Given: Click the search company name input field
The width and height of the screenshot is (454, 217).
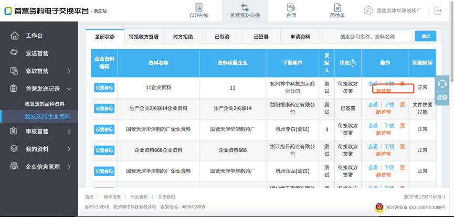Looking at the screenshot, I should [374, 37].
